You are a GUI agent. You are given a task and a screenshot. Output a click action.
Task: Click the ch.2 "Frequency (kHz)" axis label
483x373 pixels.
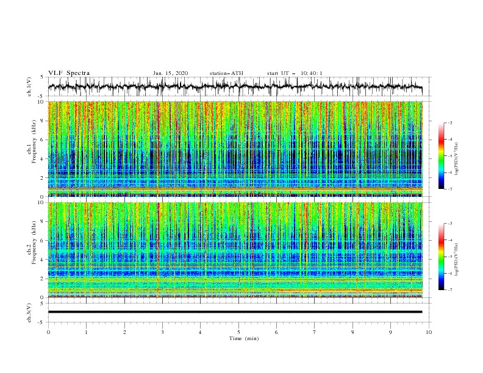pyautogui.click(x=34, y=243)
